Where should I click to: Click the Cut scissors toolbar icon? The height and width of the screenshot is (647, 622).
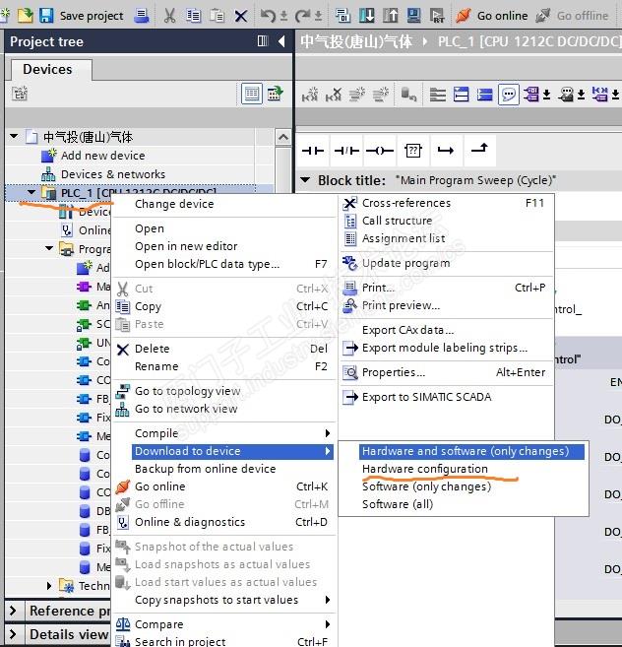(169, 16)
